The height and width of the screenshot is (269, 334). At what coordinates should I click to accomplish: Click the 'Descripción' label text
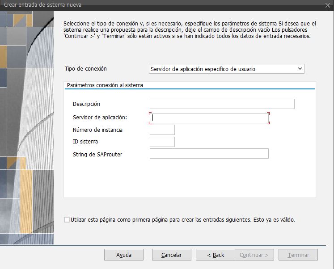point(86,104)
